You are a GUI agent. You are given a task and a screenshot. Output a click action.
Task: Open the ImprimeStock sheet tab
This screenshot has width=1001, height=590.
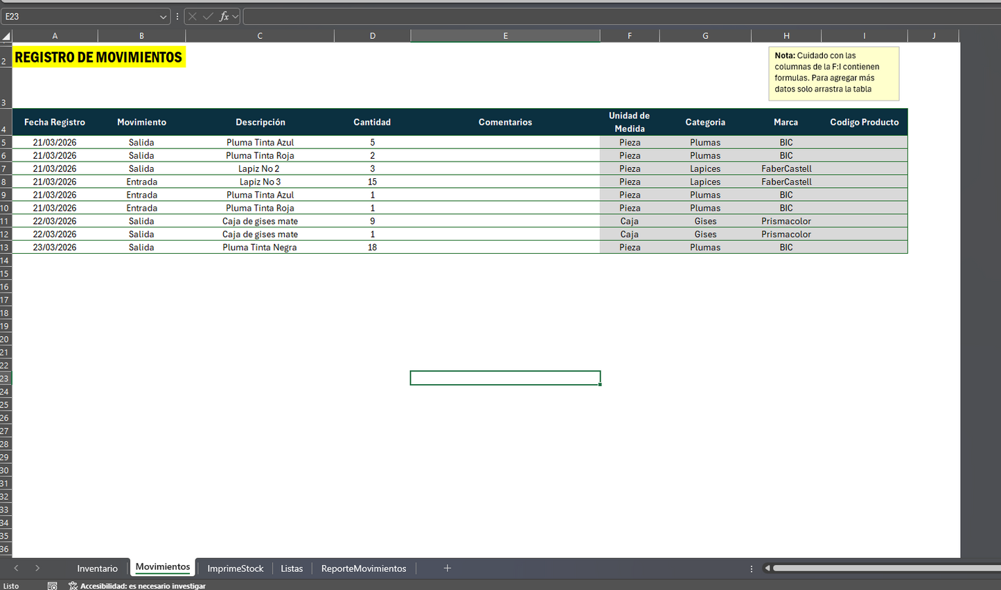[x=236, y=569]
